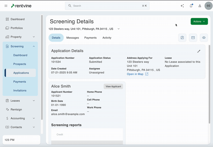Switch to the Messages tab
Image resolution: width=213 pixels, height=147 pixels.
(x=73, y=38)
